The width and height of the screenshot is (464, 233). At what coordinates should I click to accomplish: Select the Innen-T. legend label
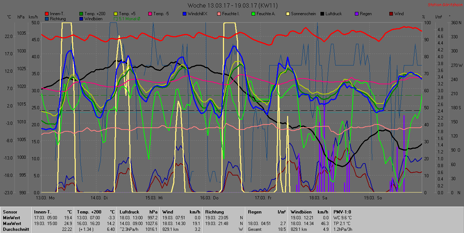(x=57, y=14)
